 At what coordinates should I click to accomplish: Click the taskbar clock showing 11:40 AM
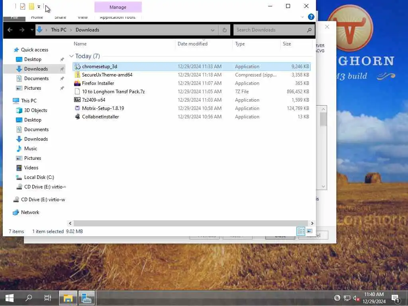tap(374, 298)
